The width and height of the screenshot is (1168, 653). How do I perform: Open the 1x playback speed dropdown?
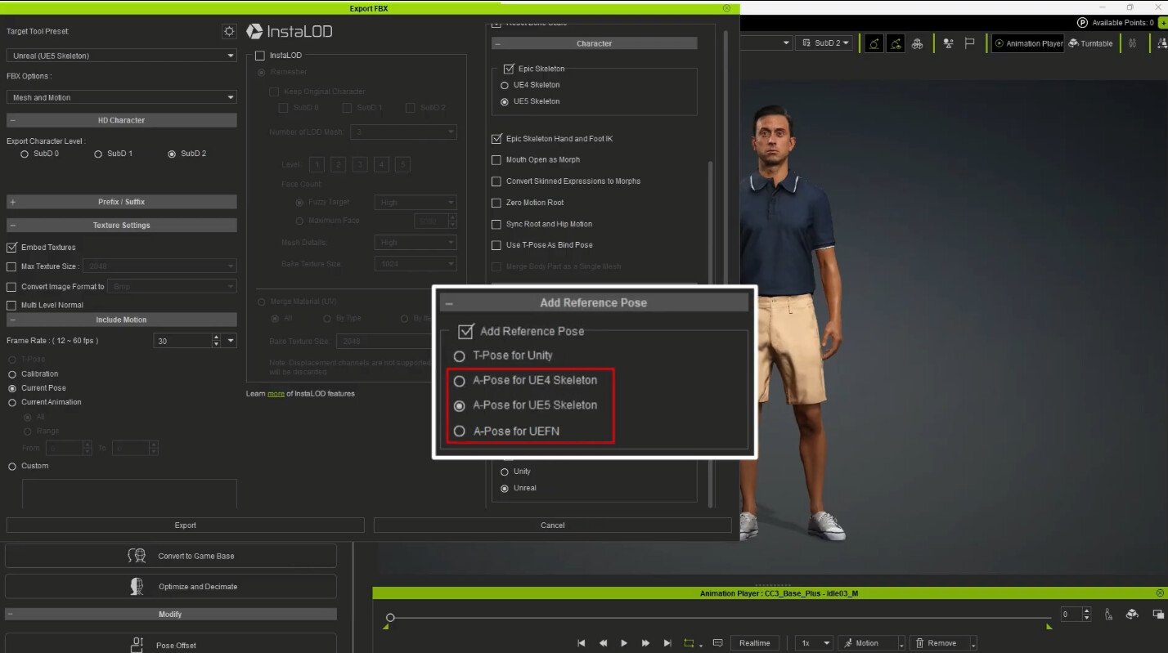pos(813,643)
